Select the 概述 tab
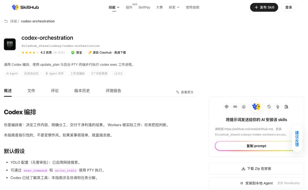This screenshot has height=190, width=308. tap(8, 91)
